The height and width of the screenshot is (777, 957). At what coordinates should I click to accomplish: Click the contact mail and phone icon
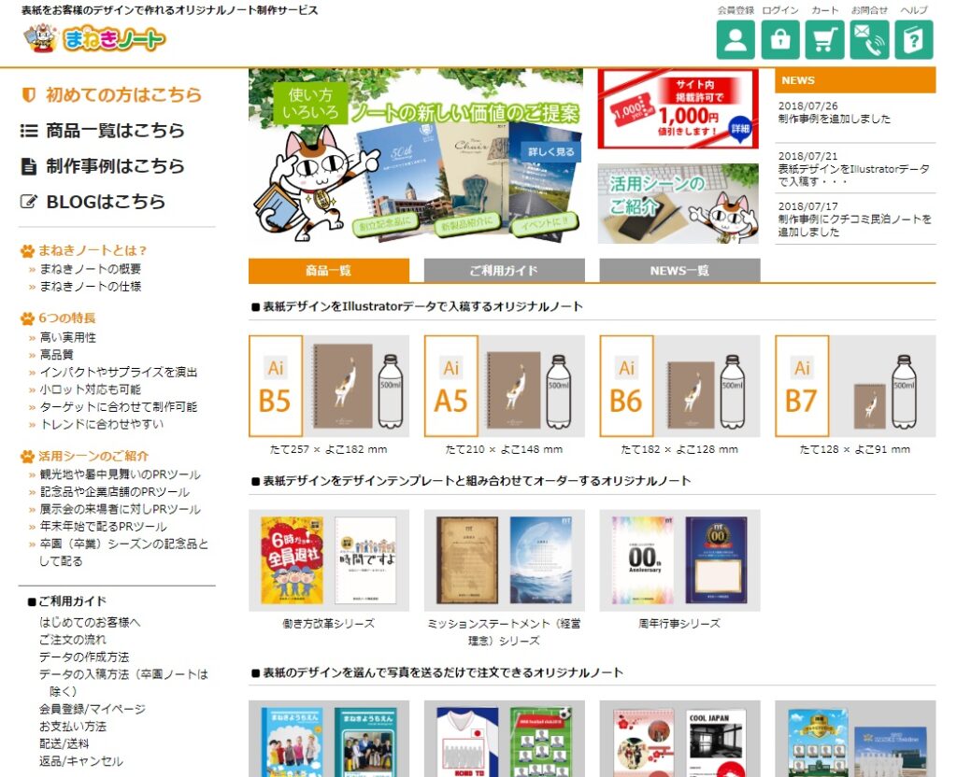tap(869, 39)
